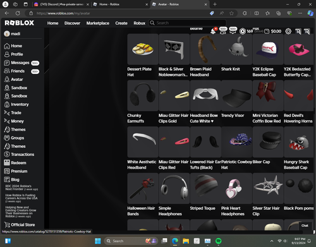Open the Roblox settings gear icon
This screenshot has height=247, width=316.
click(x=288, y=32)
